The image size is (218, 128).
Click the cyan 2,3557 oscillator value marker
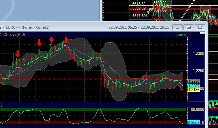click(194, 123)
